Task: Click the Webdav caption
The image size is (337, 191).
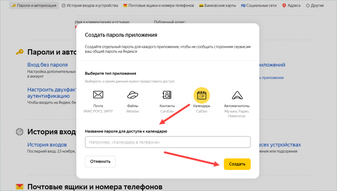Action: pyautogui.click(x=133, y=111)
